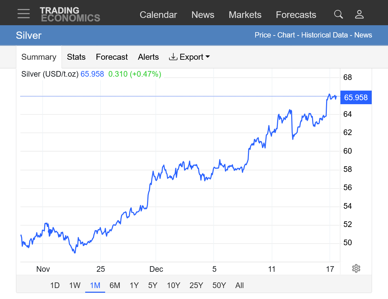
Task: Show All historical data range
Action: (240, 285)
